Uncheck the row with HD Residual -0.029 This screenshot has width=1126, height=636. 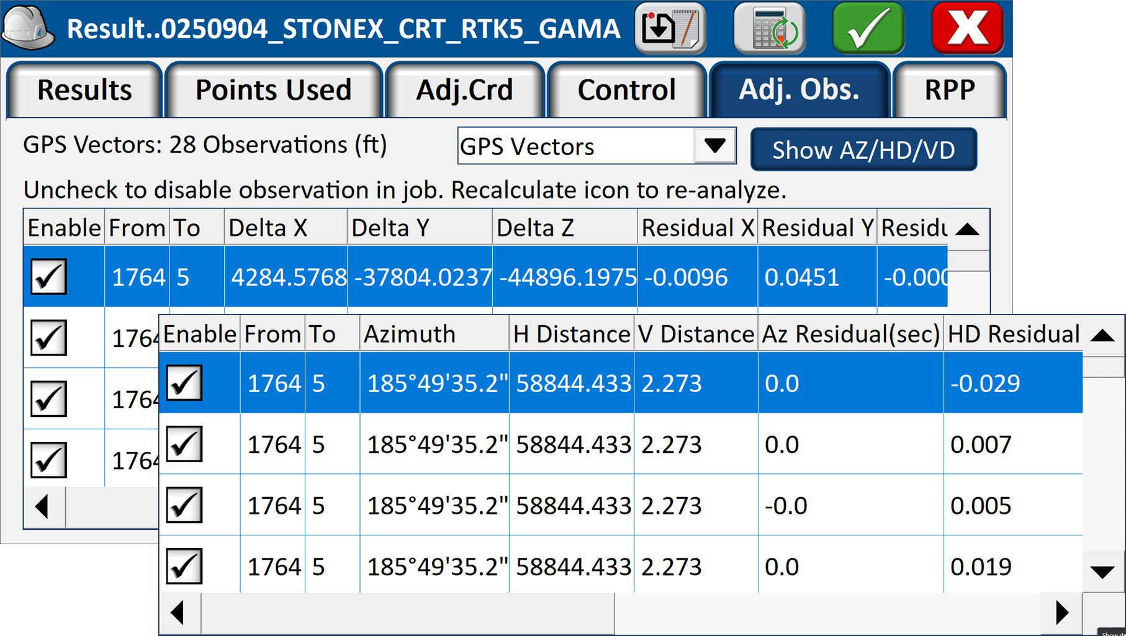coord(184,383)
